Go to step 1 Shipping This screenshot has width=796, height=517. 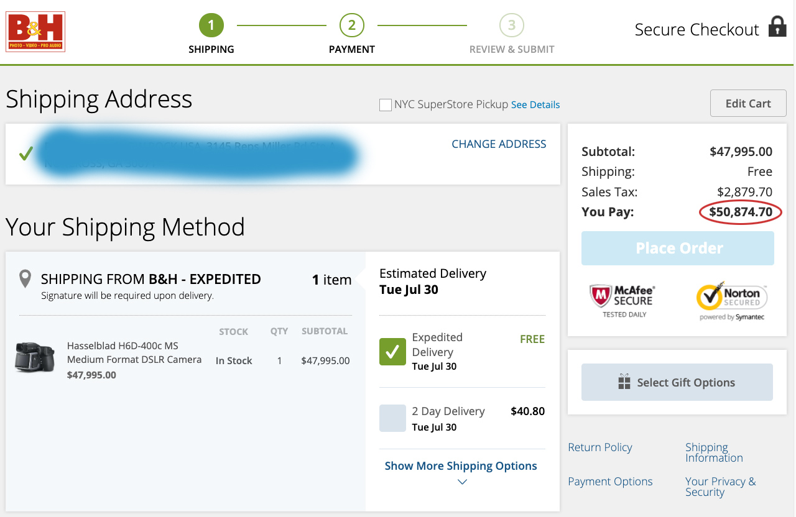(211, 26)
